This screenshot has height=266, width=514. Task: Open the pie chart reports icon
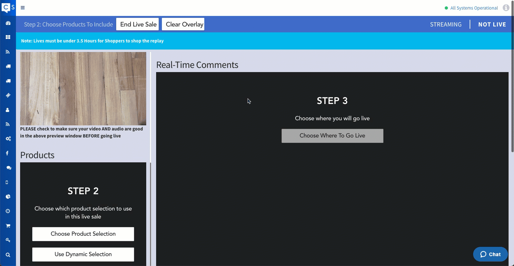coord(8,197)
